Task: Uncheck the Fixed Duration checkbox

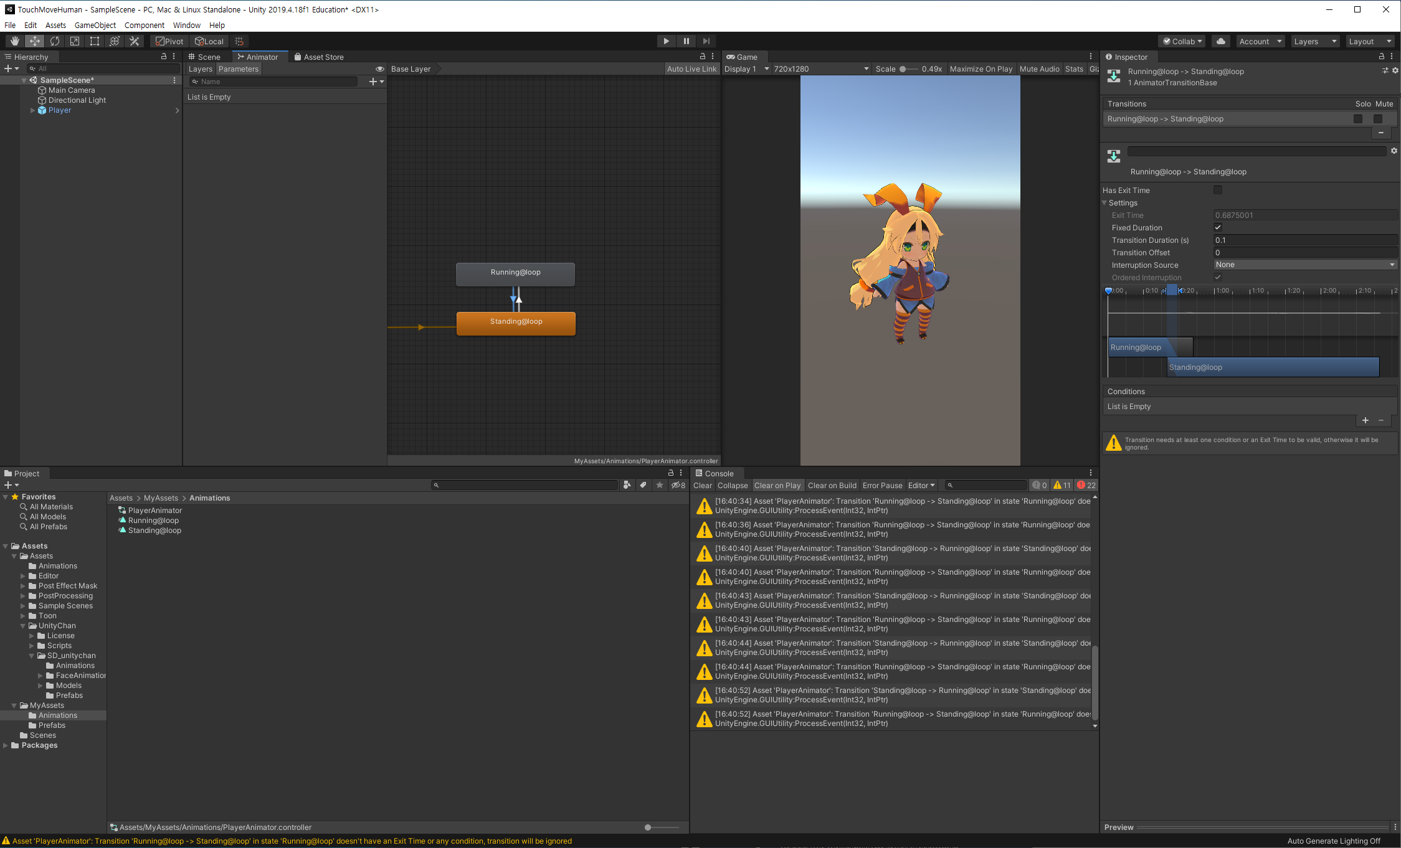Action: [x=1218, y=227]
